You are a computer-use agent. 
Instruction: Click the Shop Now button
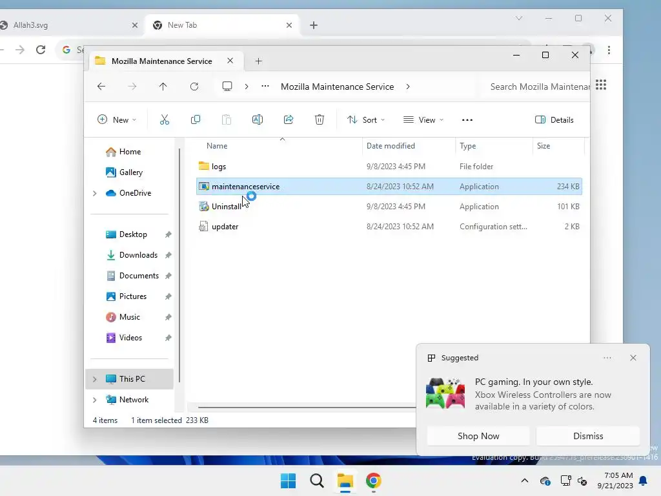478,436
